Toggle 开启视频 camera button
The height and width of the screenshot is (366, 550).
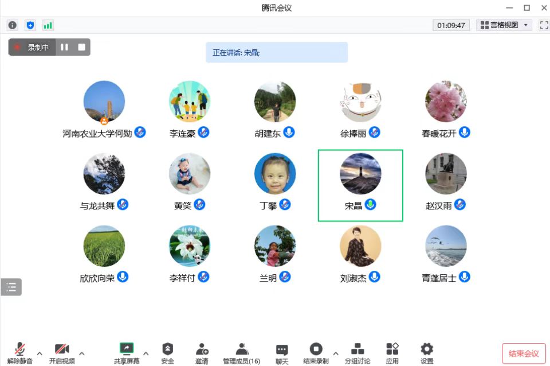tap(62, 349)
